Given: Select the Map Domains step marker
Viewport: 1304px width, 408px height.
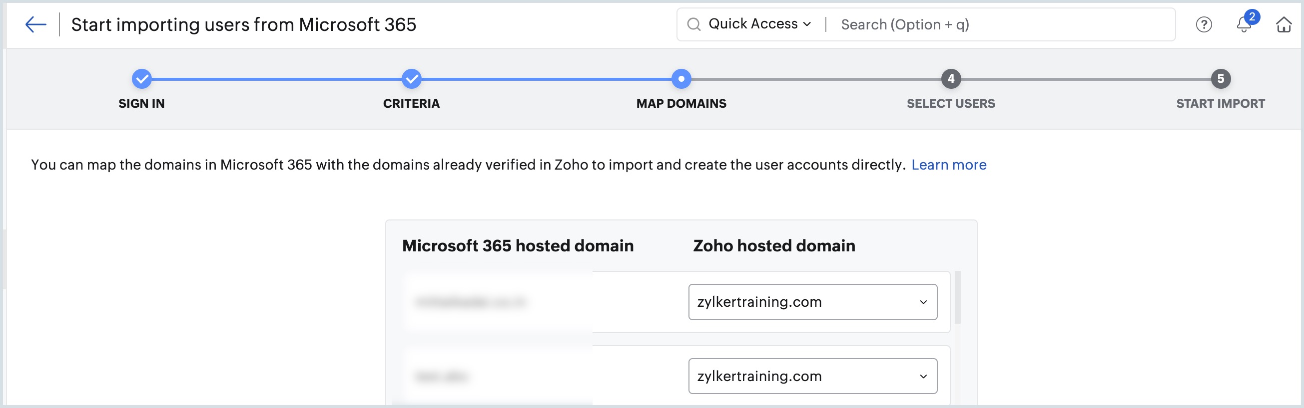Looking at the screenshot, I should click(681, 79).
